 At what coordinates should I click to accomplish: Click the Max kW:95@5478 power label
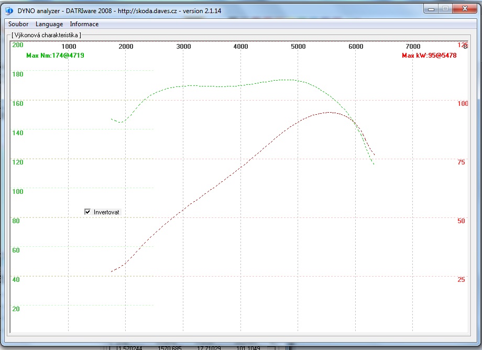429,56
